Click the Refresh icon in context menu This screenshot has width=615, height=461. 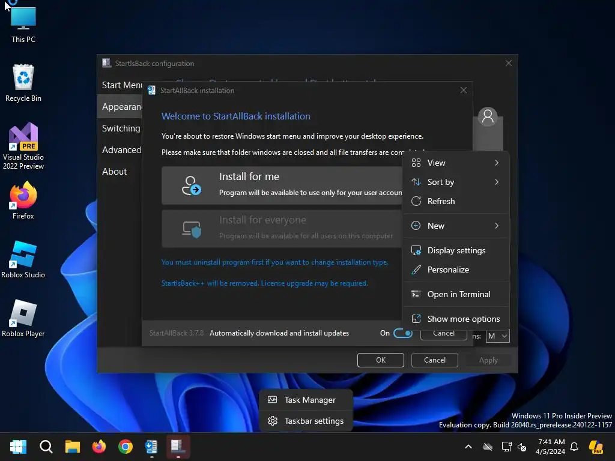416,201
